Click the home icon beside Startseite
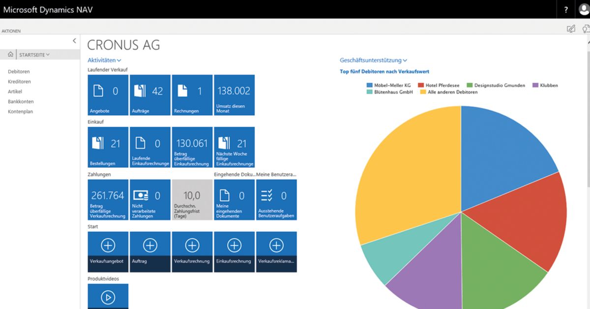Viewport: 590px width, 309px height. point(10,55)
